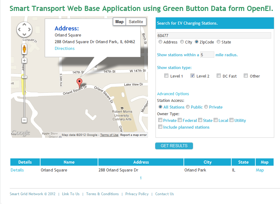This screenshot has height=204, width=280.
Task: Check the Utility owner type checkbox
Action: coord(231,120)
